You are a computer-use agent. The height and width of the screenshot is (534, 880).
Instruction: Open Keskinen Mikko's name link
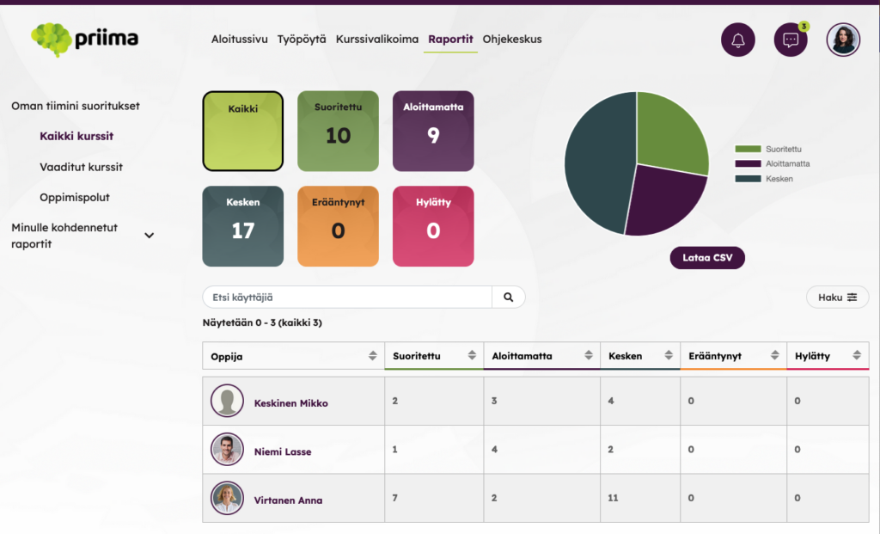(x=290, y=403)
